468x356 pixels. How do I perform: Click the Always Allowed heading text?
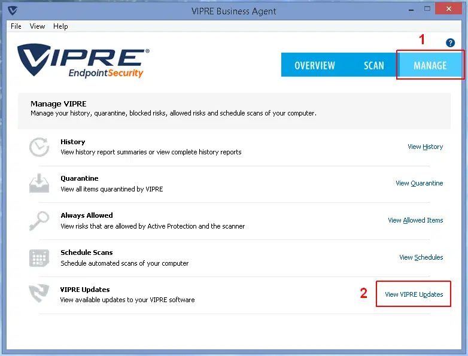87,215
